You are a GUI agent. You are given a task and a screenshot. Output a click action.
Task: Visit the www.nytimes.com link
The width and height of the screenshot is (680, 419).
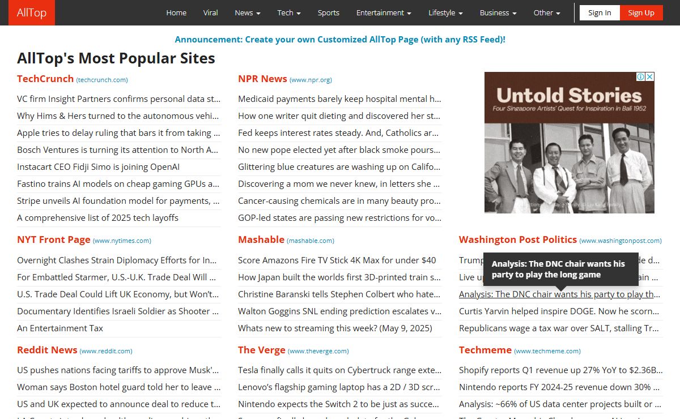click(x=122, y=241)
